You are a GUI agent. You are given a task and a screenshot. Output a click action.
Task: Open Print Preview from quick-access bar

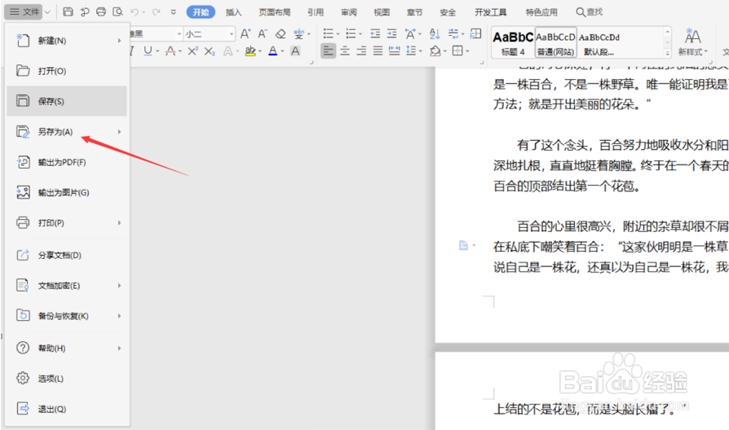(117, 12)
